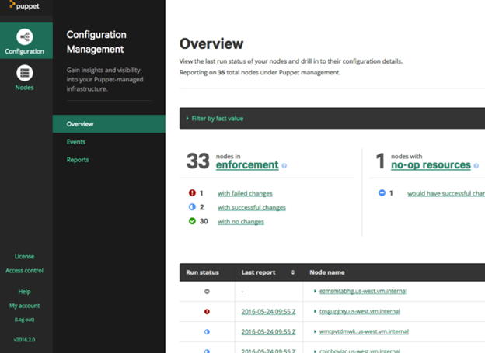Click the Puppet logo
The height and width of the screenshot is (353, 485).
point(24,5)
